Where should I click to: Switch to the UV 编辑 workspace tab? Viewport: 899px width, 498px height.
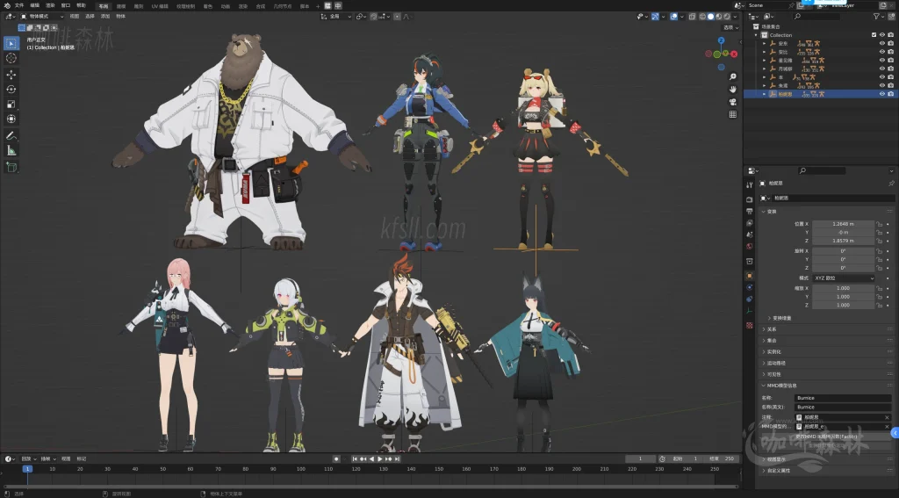(160, 6)
